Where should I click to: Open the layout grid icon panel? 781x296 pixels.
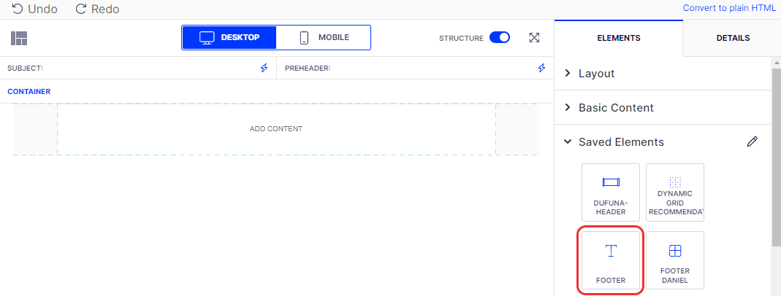(19, 39)
